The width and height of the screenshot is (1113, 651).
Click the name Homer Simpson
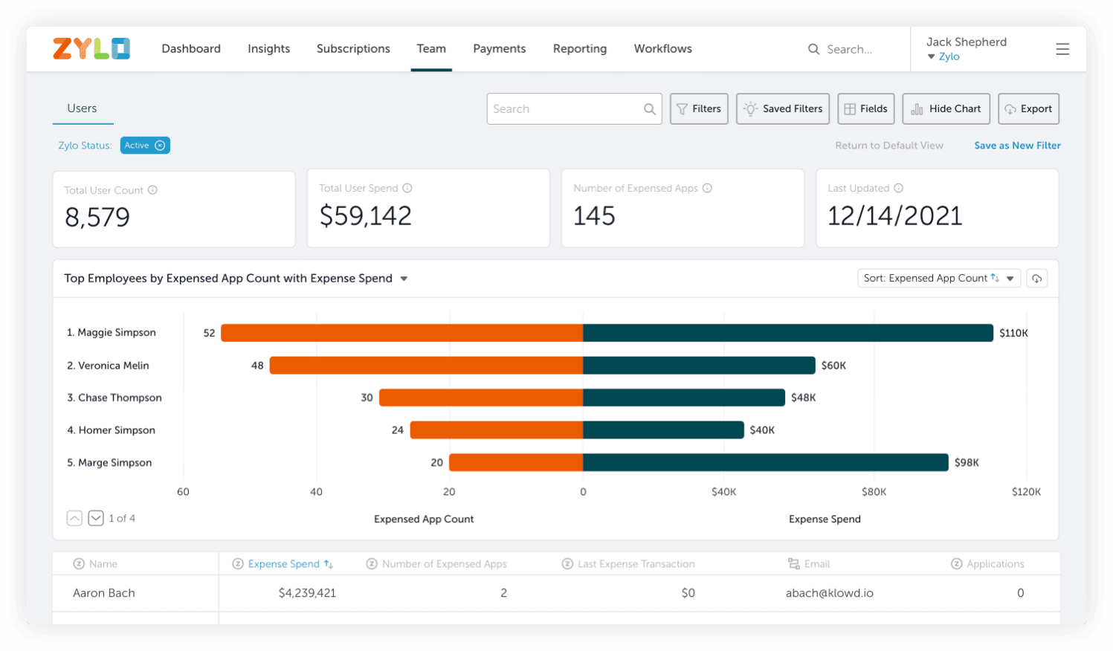tap(117, 430)
